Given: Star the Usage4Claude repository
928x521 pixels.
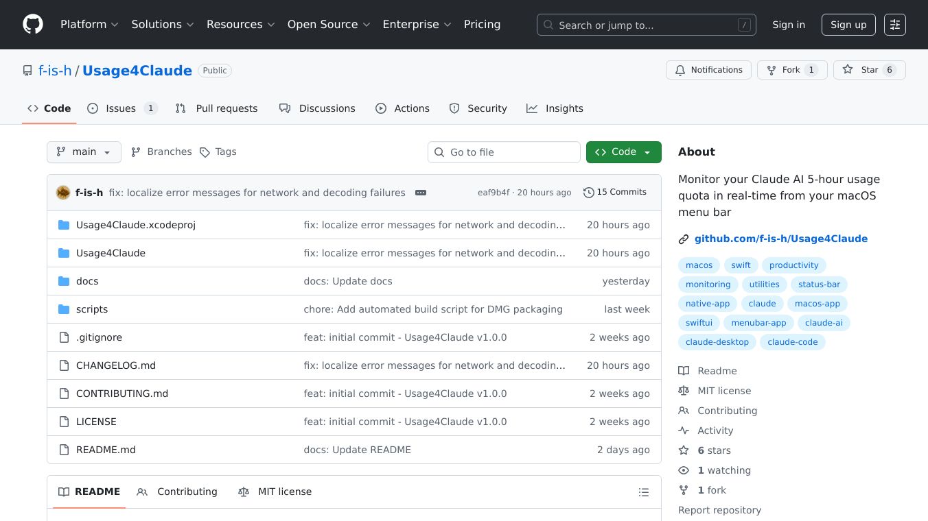Looking at the screenshot, I should 869,70.
